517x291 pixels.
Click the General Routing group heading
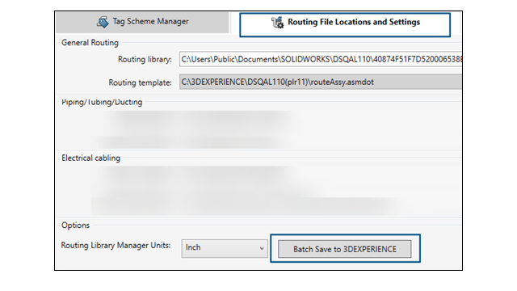90,43
